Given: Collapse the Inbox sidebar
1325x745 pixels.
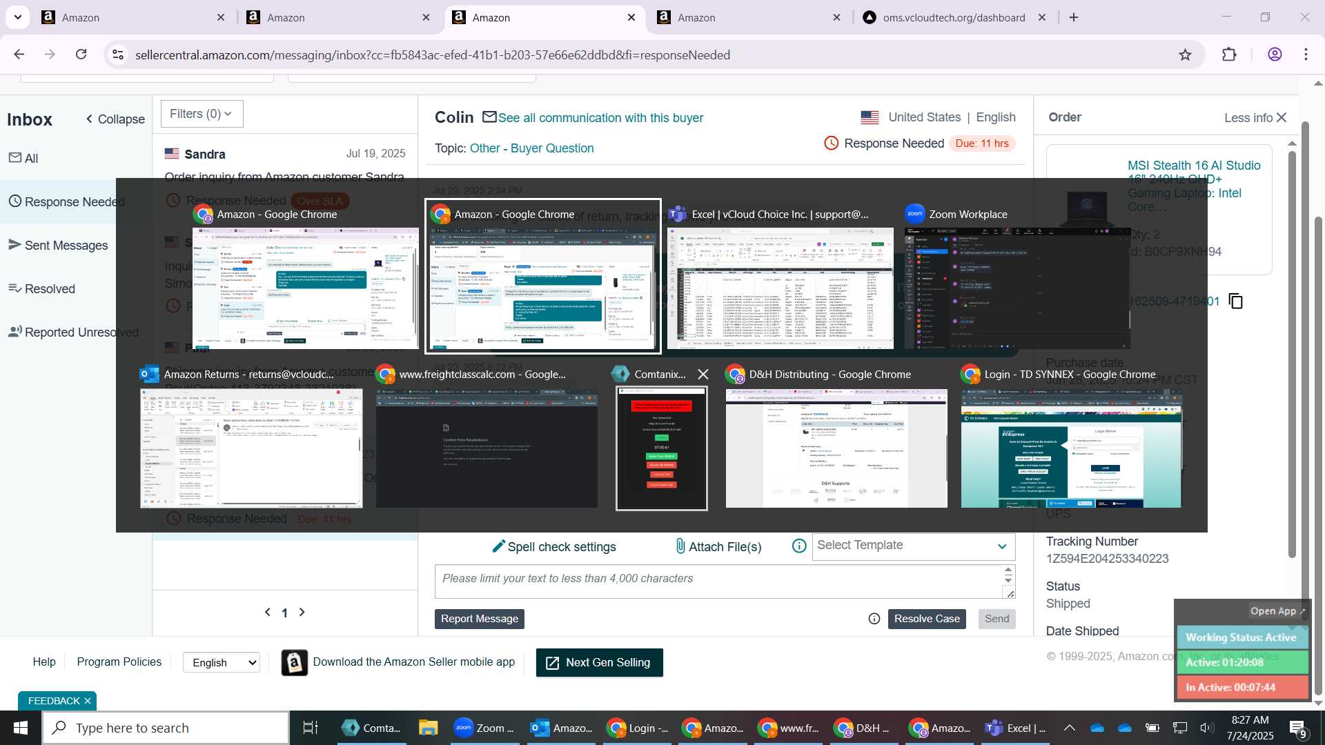Looking at the screenshot, I should pos(115,119).
